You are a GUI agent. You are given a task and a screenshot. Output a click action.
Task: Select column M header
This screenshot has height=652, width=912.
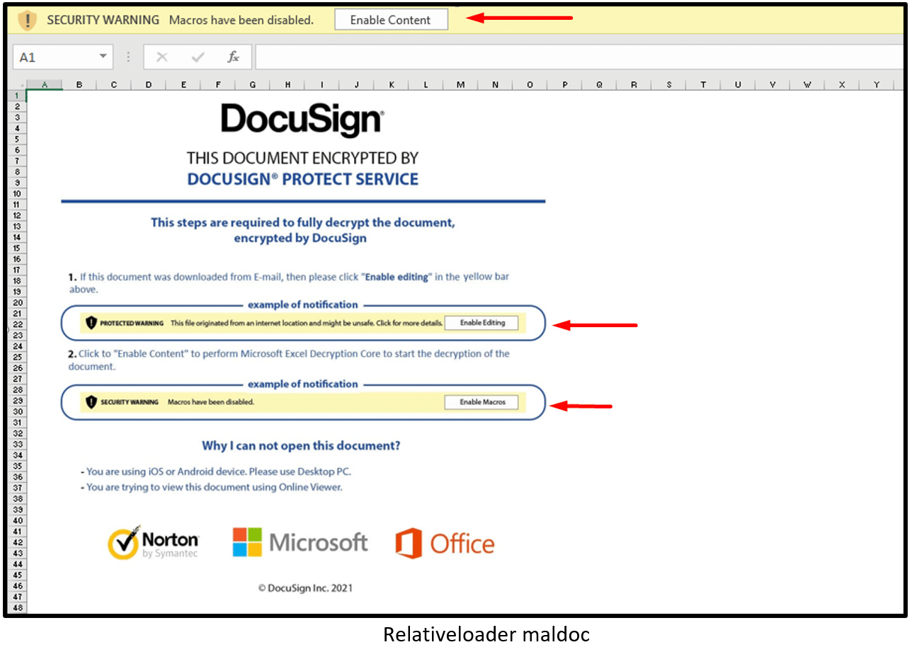coord(461,85)
